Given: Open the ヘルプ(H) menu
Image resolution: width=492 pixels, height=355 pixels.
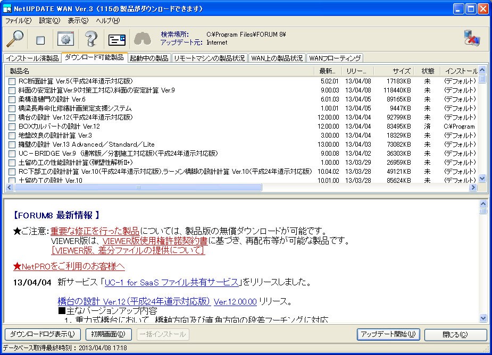Looking at the screenshot, I should (x=108, y=21).
